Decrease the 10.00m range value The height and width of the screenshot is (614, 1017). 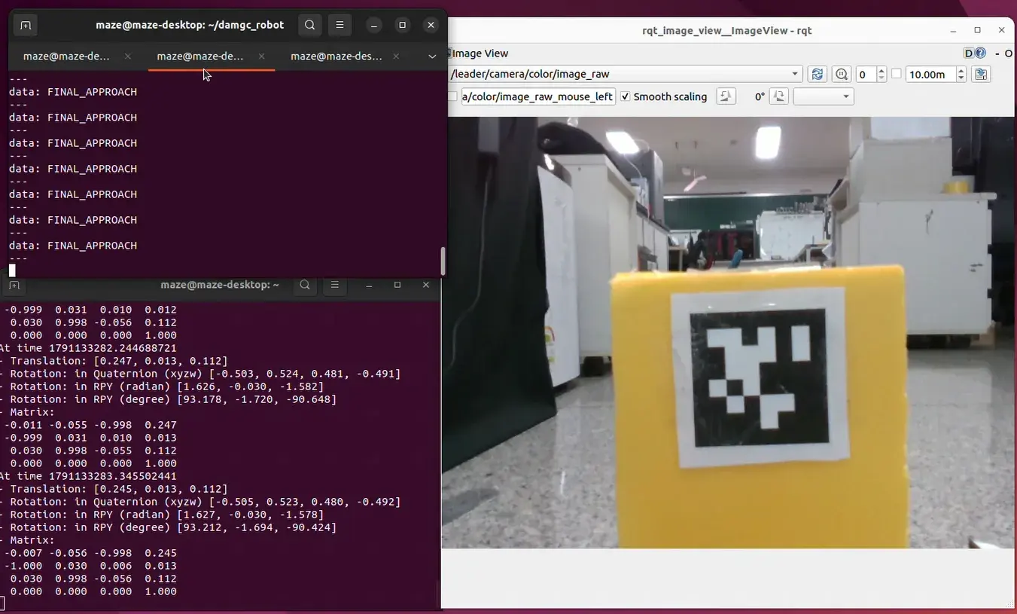click(x=961, y=78)
